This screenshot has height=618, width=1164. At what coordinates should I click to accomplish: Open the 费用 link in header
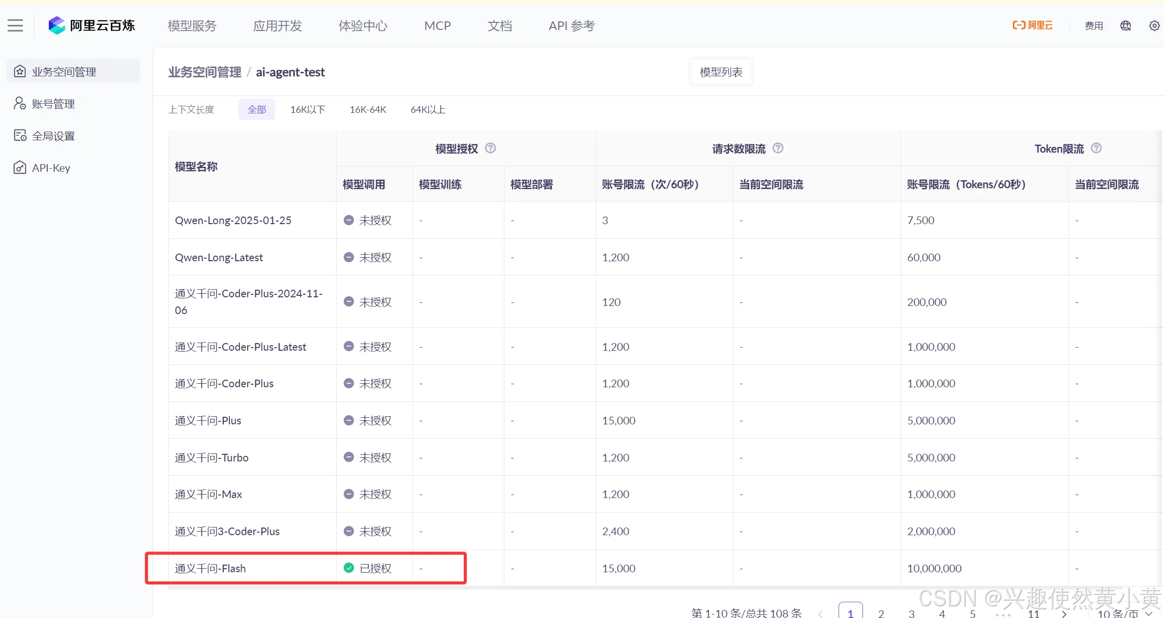[x=1094, y=25]
